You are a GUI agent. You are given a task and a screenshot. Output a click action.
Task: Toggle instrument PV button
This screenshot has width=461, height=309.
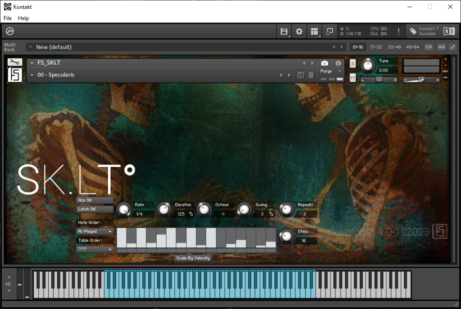(x=445, y=78)
